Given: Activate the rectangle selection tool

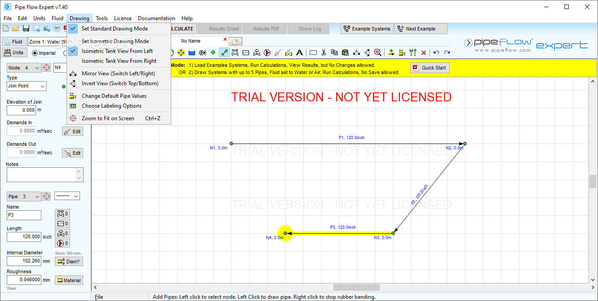Looking at the screenshot, I should (x=313, y=52).
